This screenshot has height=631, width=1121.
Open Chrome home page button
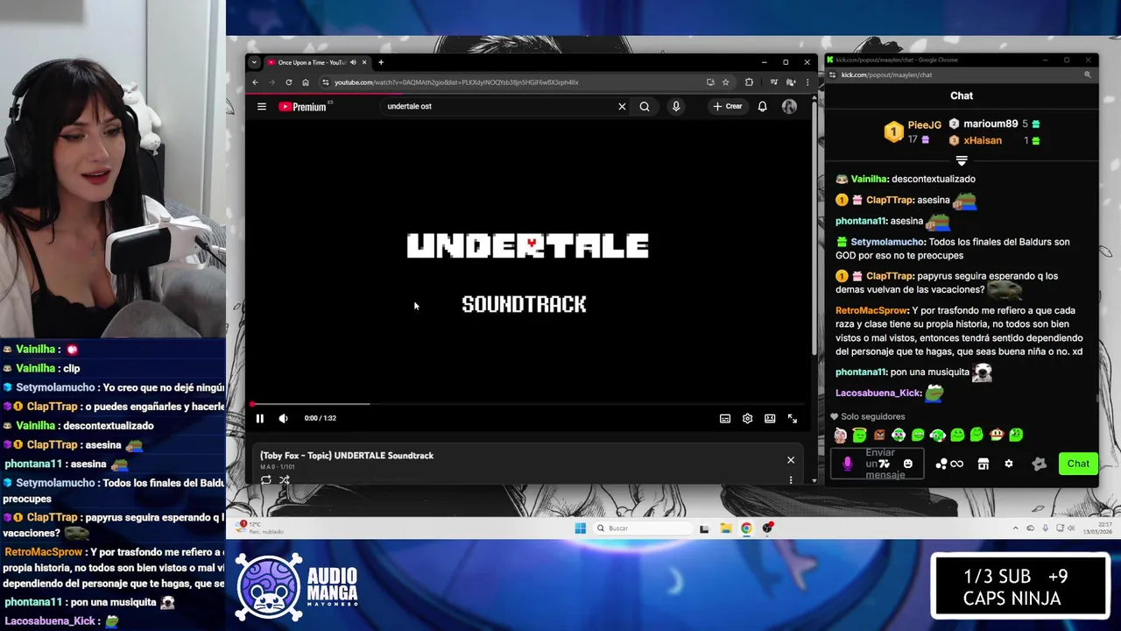(306, 82)
